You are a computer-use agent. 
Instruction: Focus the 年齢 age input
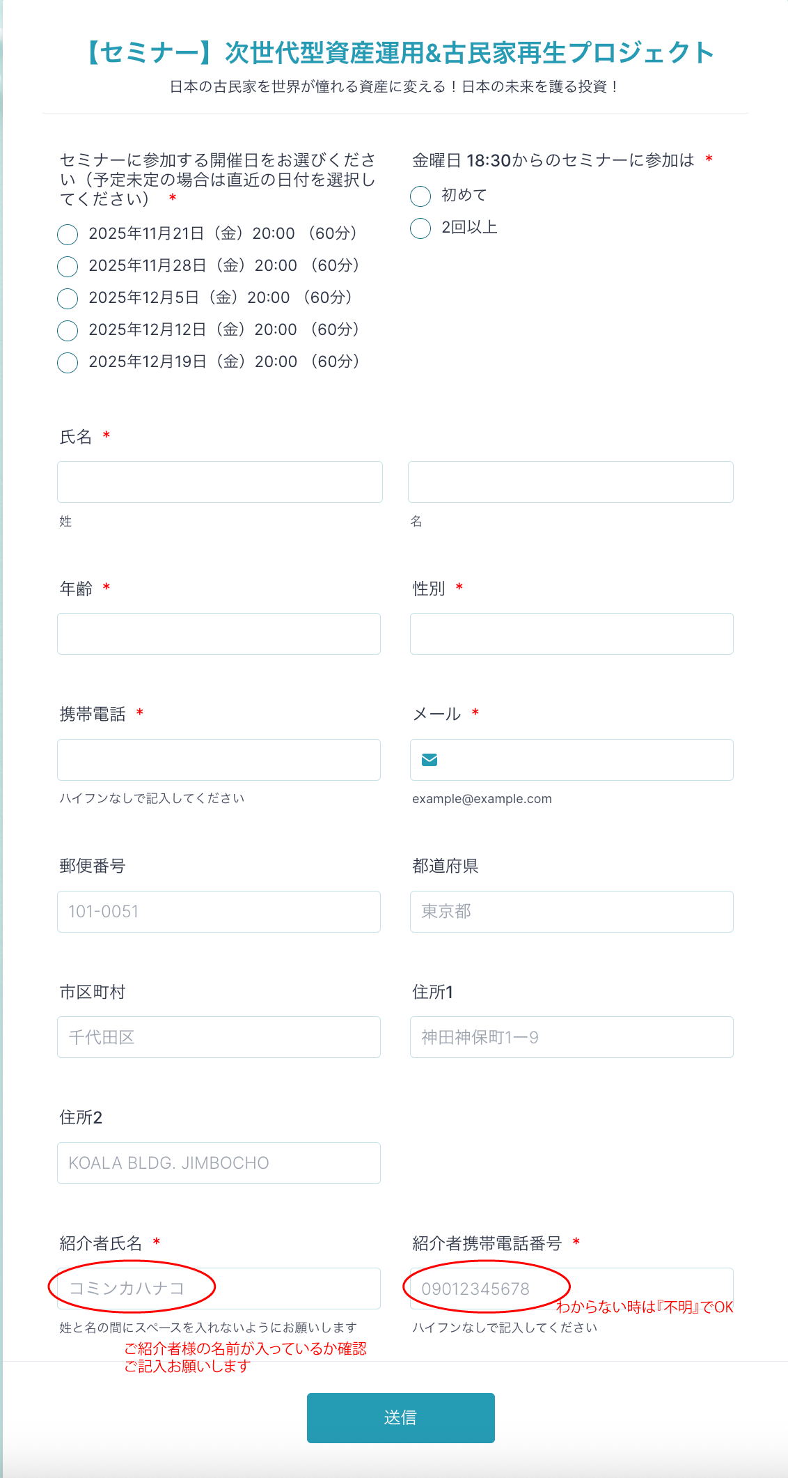(219, 634)
